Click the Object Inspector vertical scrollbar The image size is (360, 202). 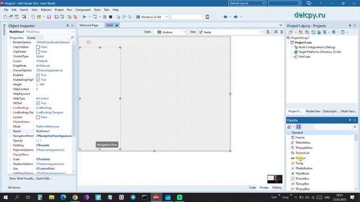click(x=74, y=107)
